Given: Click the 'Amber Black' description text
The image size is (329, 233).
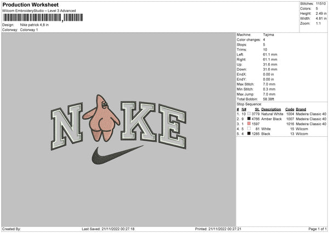Looking at the screenshot, I should click(271, 119).
